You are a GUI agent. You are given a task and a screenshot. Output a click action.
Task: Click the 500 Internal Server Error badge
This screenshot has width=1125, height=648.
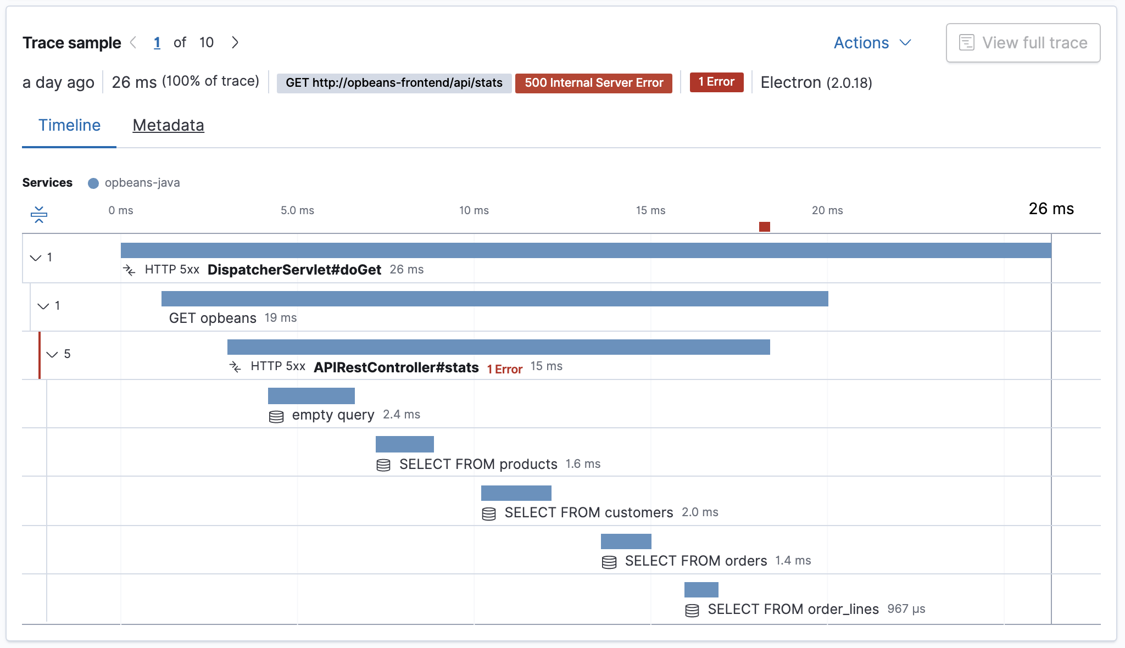pyautogui.click(x=594, y=82)
